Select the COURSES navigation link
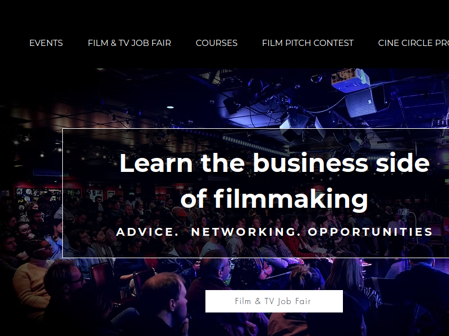 217,43
